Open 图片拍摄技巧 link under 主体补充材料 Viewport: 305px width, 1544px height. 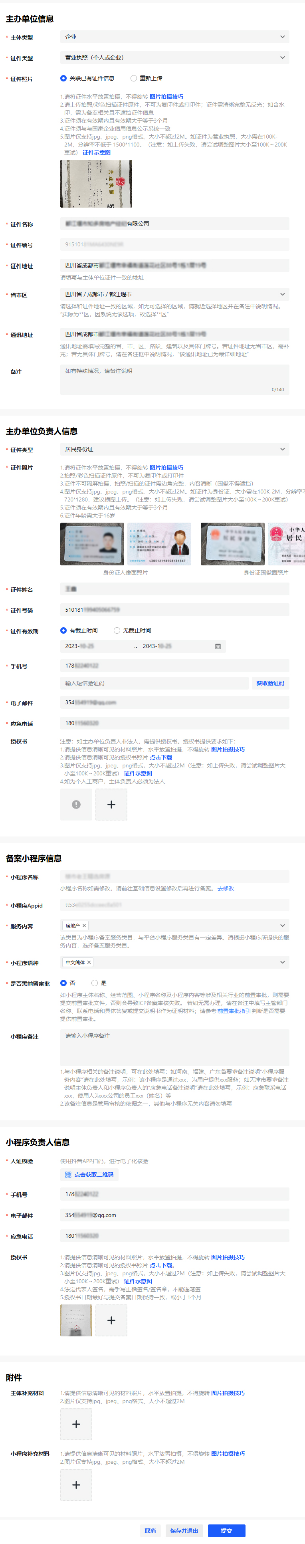pos(228,1393)
